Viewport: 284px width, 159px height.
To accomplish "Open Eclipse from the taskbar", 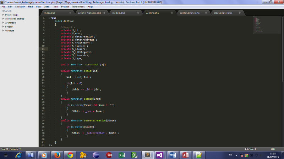I will click(x=96, y=155).
